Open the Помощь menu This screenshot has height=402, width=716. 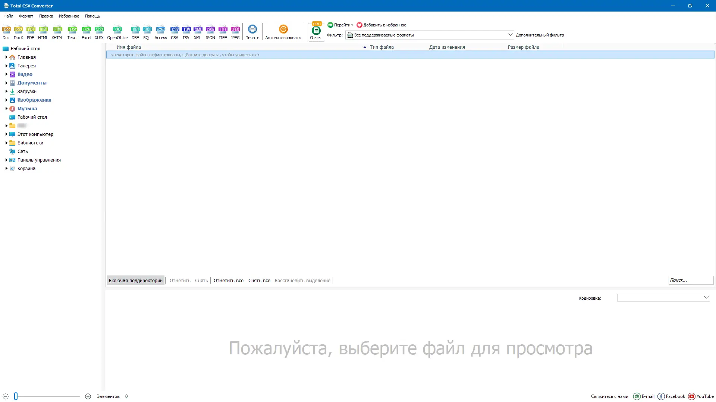tap(92, 16)
